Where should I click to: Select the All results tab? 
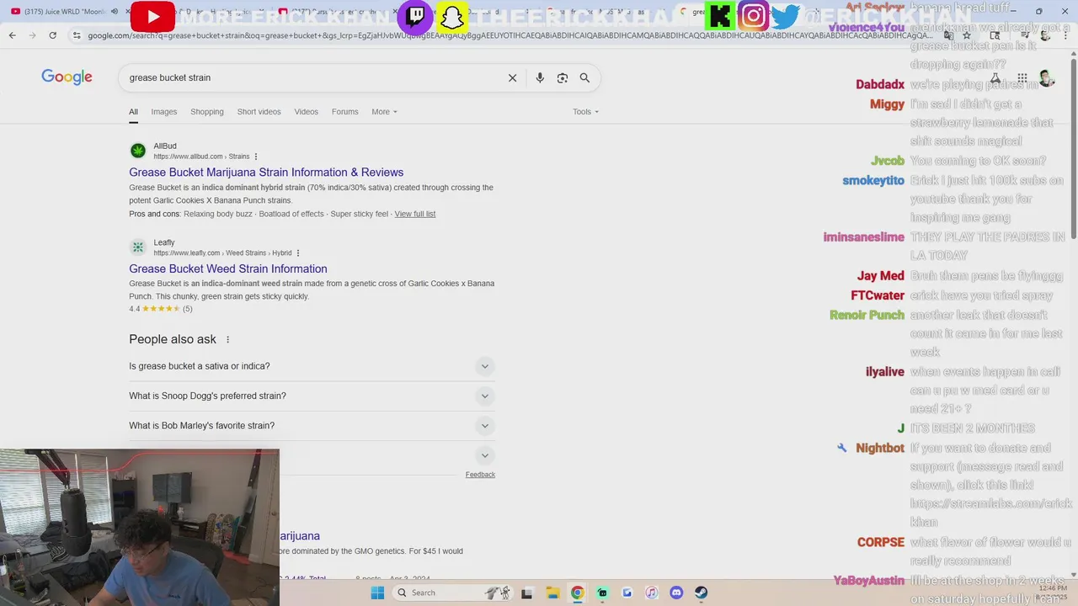click(x=133, y=112)
